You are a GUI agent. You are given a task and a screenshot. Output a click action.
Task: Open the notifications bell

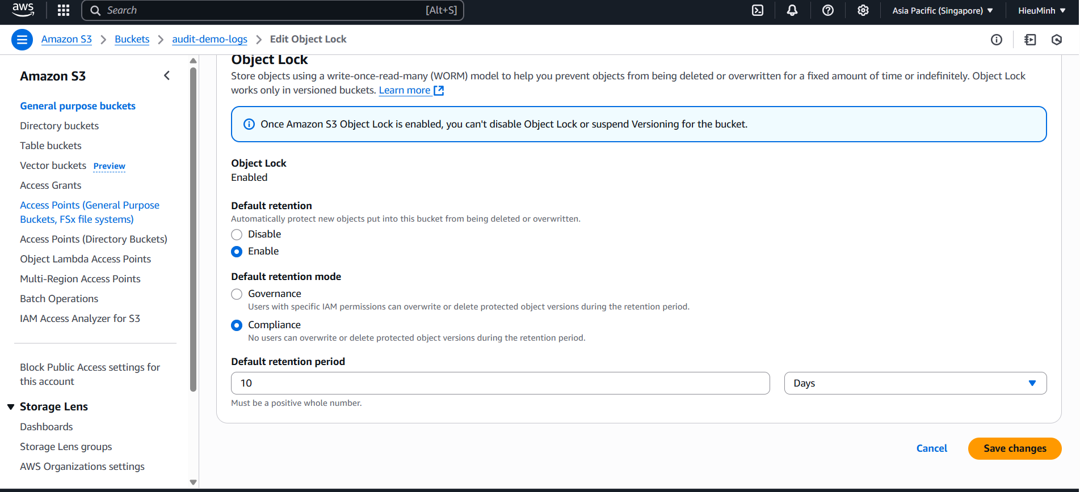tap(792, 10)
